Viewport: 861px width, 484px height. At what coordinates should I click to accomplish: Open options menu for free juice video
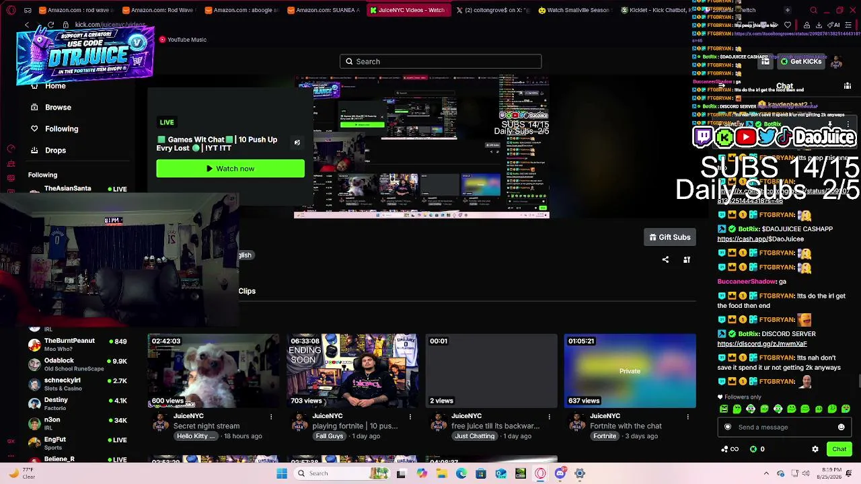point(549,417)
